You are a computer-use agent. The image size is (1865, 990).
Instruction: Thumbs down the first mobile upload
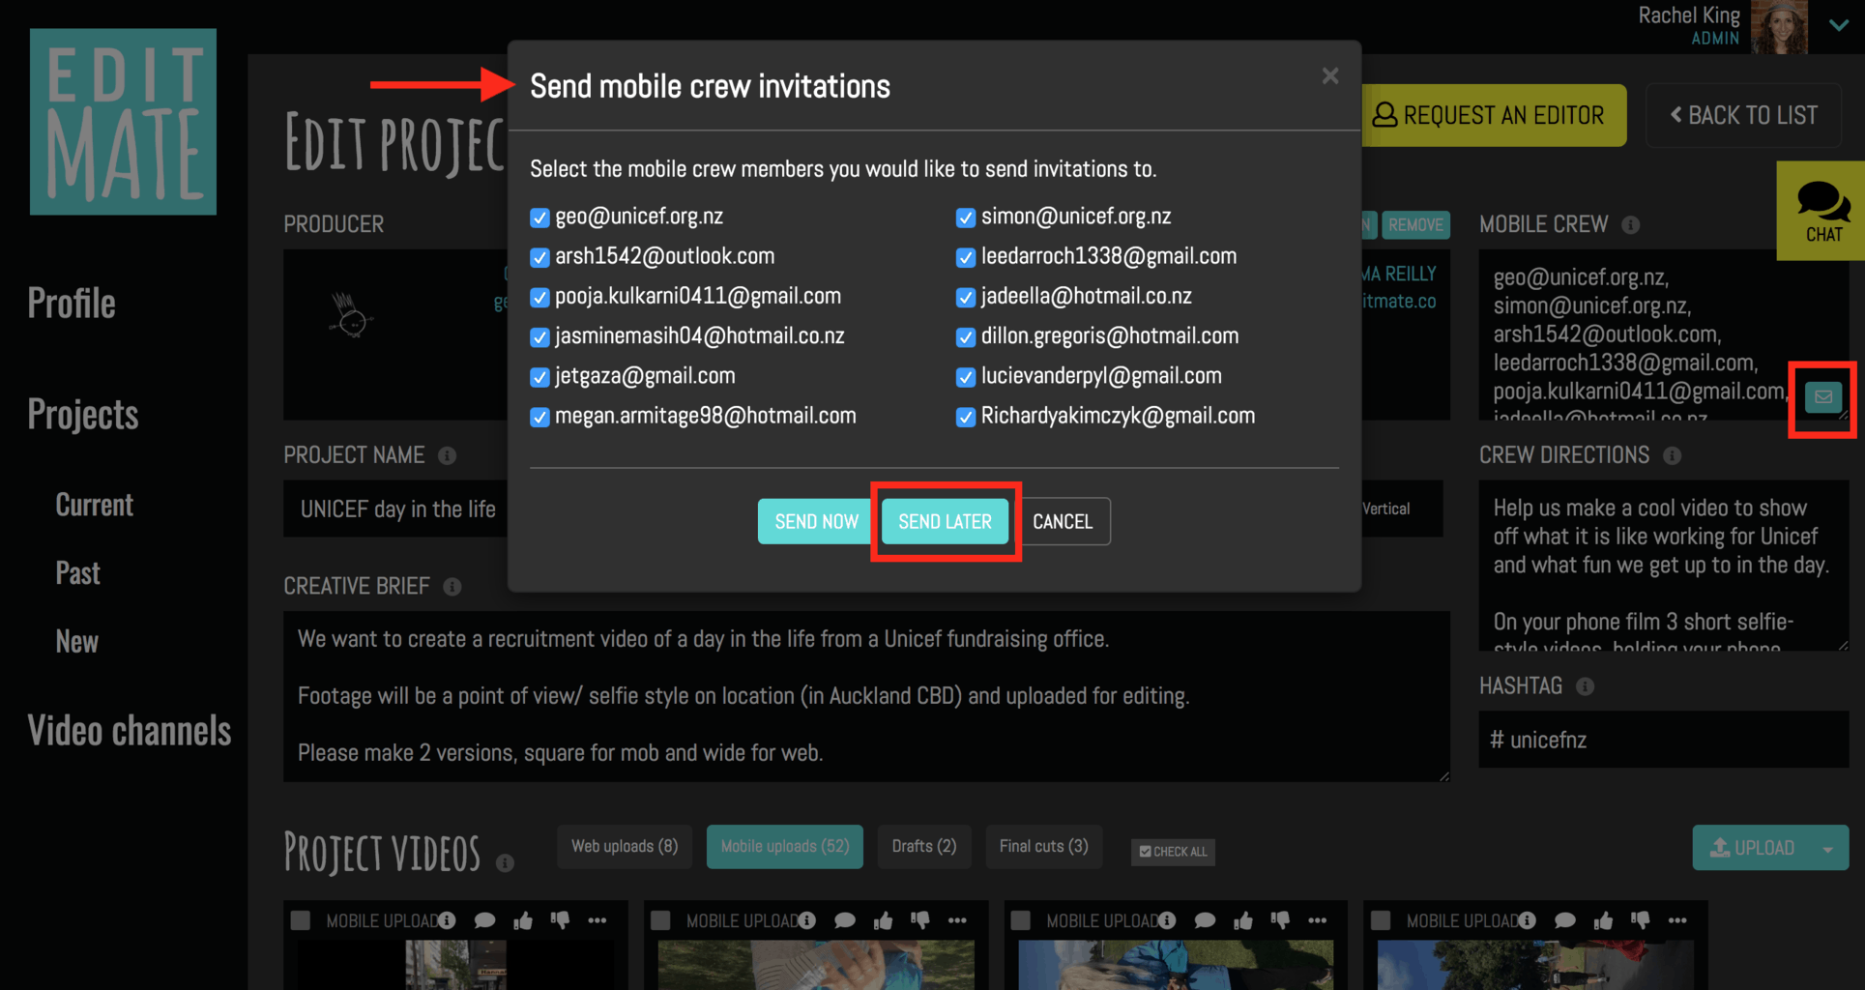[560, 920]
